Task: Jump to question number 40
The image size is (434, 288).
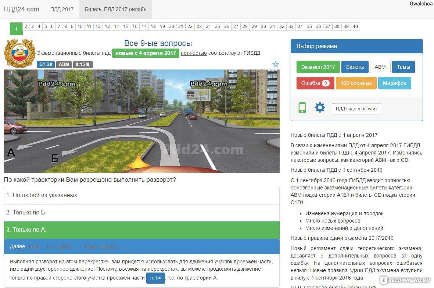Action: pos(355,26)
